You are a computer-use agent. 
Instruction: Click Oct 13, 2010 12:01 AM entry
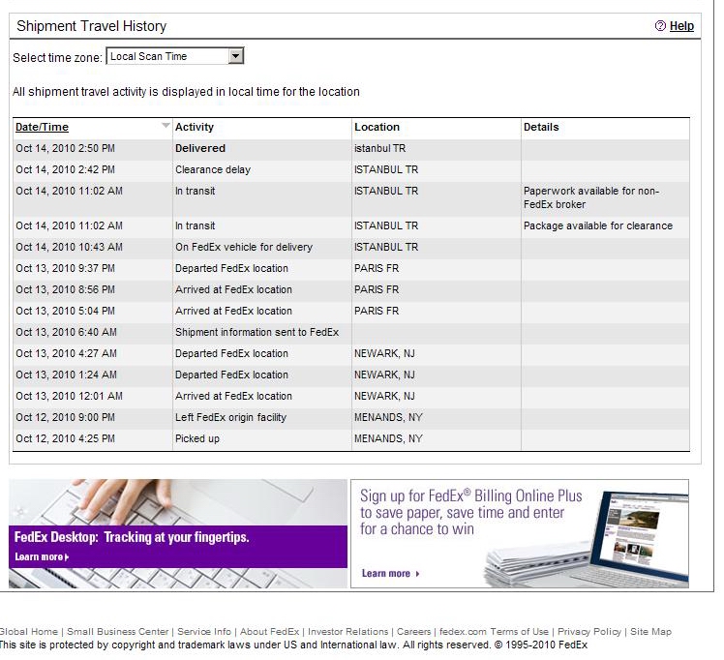pos(69,396)
